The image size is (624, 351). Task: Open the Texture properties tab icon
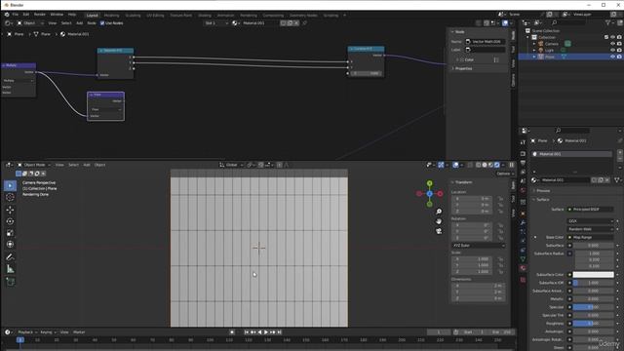tap(523, 280)
